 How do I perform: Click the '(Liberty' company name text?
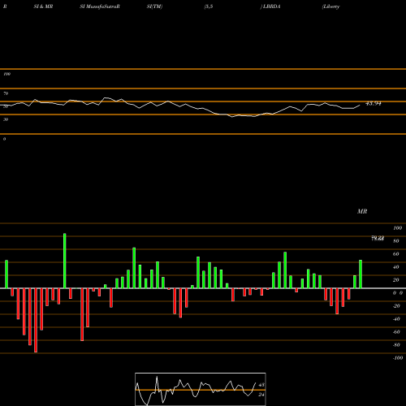(x=330, y=6)
